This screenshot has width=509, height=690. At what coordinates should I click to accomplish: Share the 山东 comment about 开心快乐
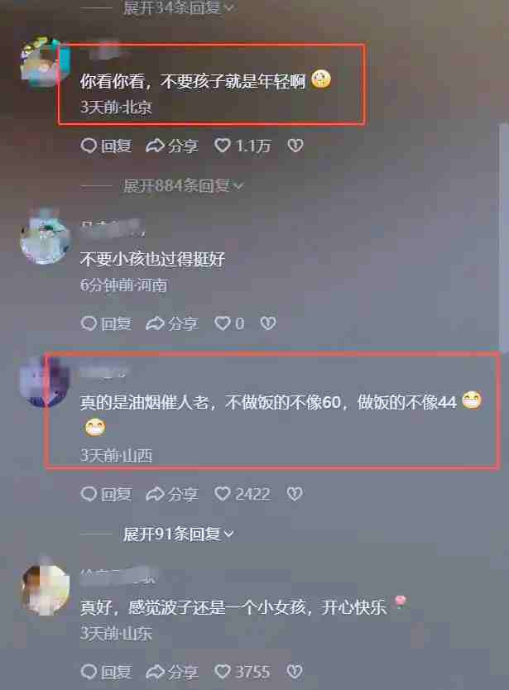(x=171, y=672)
